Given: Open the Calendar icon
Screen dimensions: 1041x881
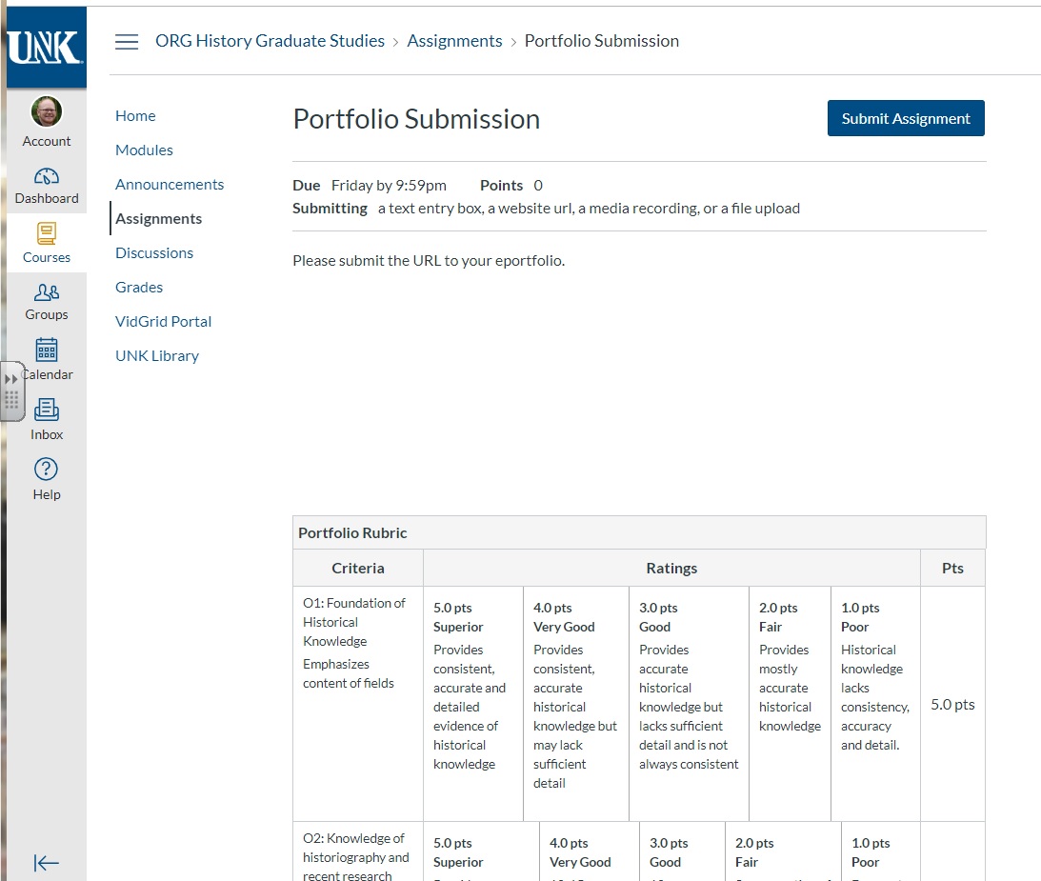Looking at the screenshot, I should [x=47, y=350].
